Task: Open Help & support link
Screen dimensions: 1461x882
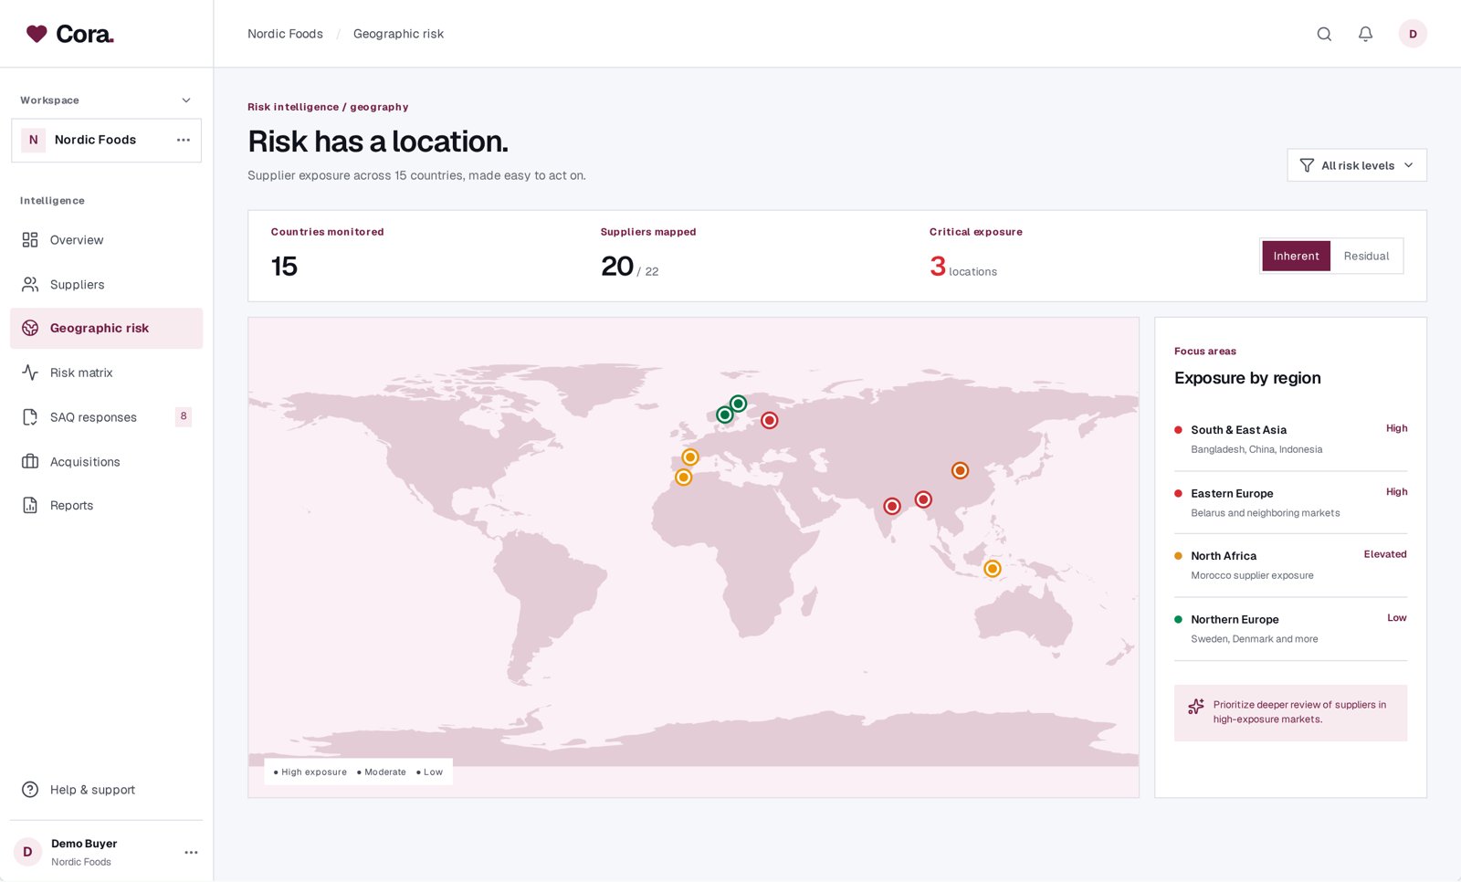Action: (106, 790)
